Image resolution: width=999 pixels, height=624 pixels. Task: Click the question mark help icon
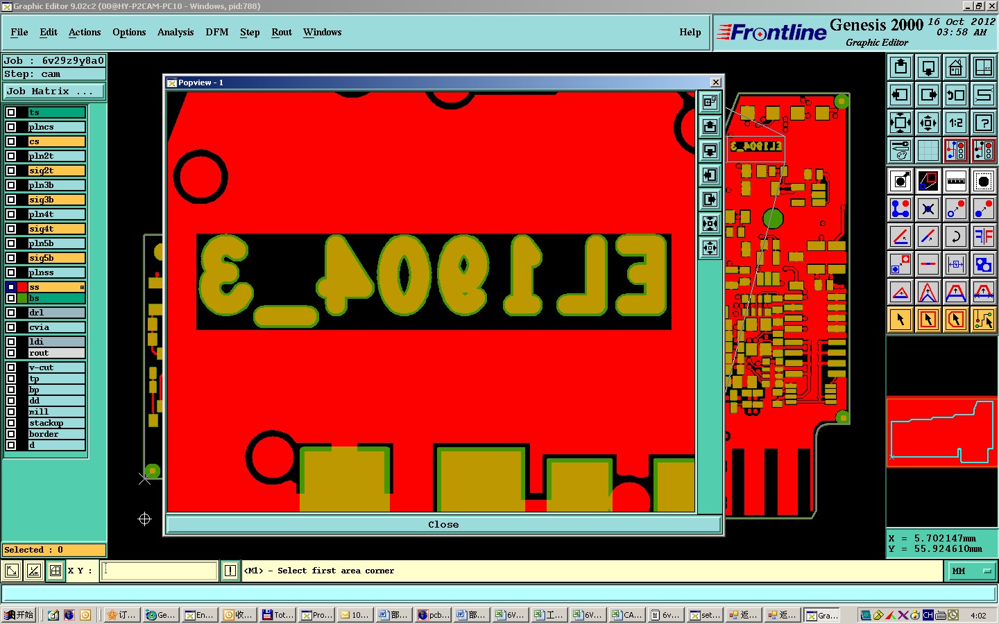tap(984, 123)
